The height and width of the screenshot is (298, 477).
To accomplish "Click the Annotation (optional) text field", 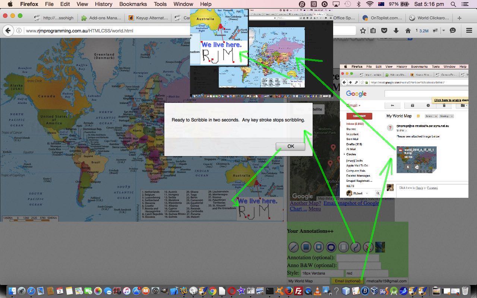I will click(357, 257).
